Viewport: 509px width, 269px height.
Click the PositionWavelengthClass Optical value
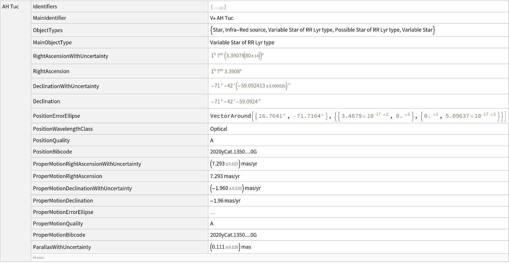pos(219,129)
